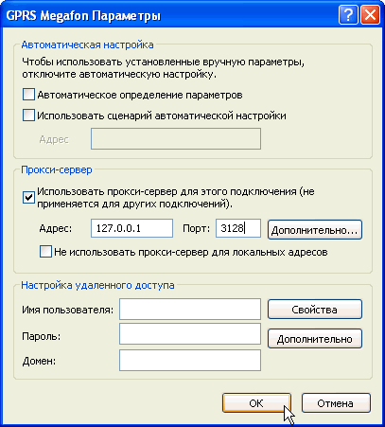Enable Автоматическое определение параметров checkbox
Viewport: 385px width, 427px height.
tap(28, 95)
